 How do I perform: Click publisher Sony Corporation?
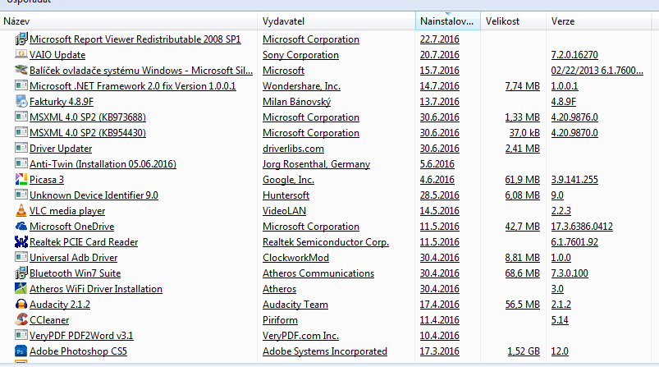[x=300, y=55]
